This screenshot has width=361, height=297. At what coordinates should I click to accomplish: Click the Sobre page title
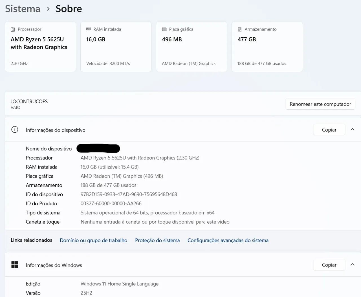pyautogui.click(x=69, y=9)
